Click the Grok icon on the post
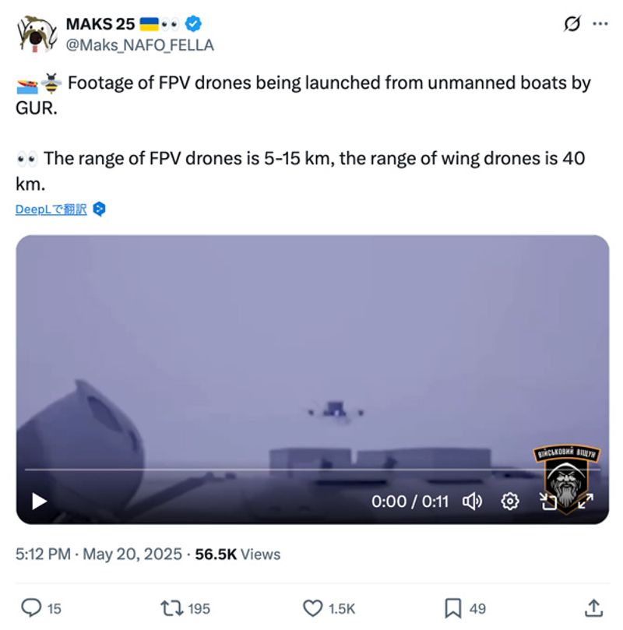623x630 pixels. coord(572,24)
